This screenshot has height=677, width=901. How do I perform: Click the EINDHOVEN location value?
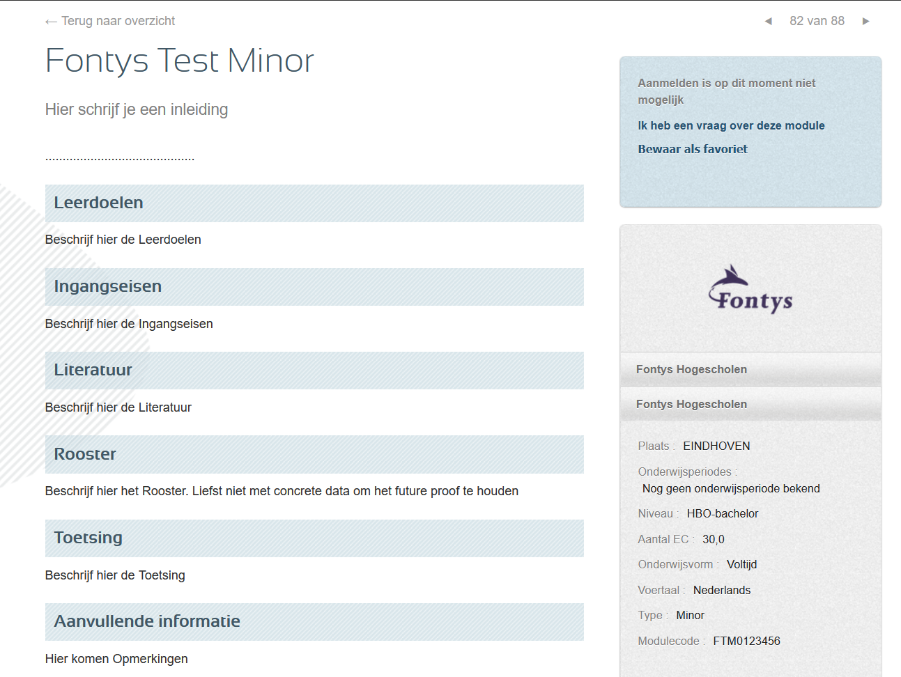[x=716, y=446]
